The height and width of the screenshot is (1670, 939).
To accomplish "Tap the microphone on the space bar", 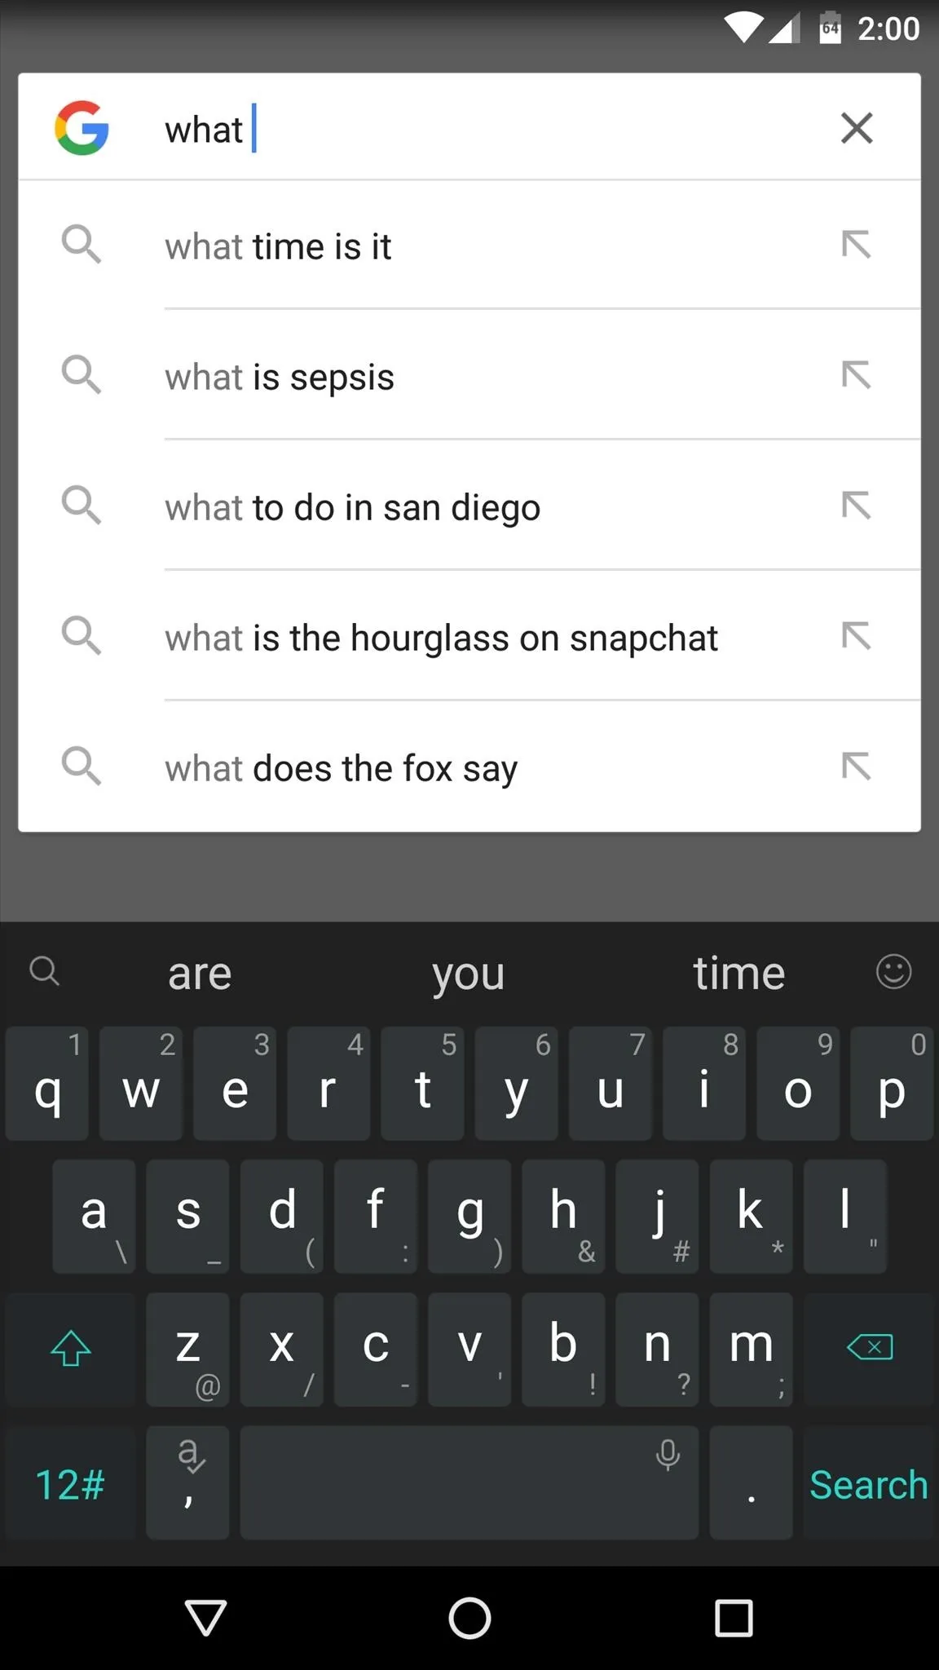I will pos(668,1456).
